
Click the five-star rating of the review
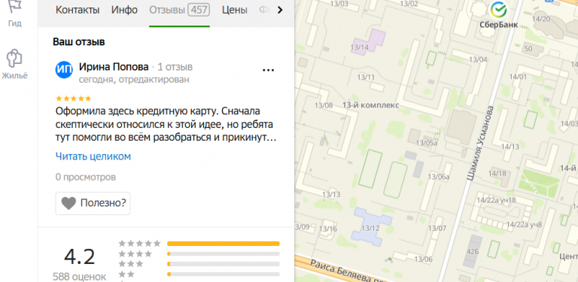73,99
